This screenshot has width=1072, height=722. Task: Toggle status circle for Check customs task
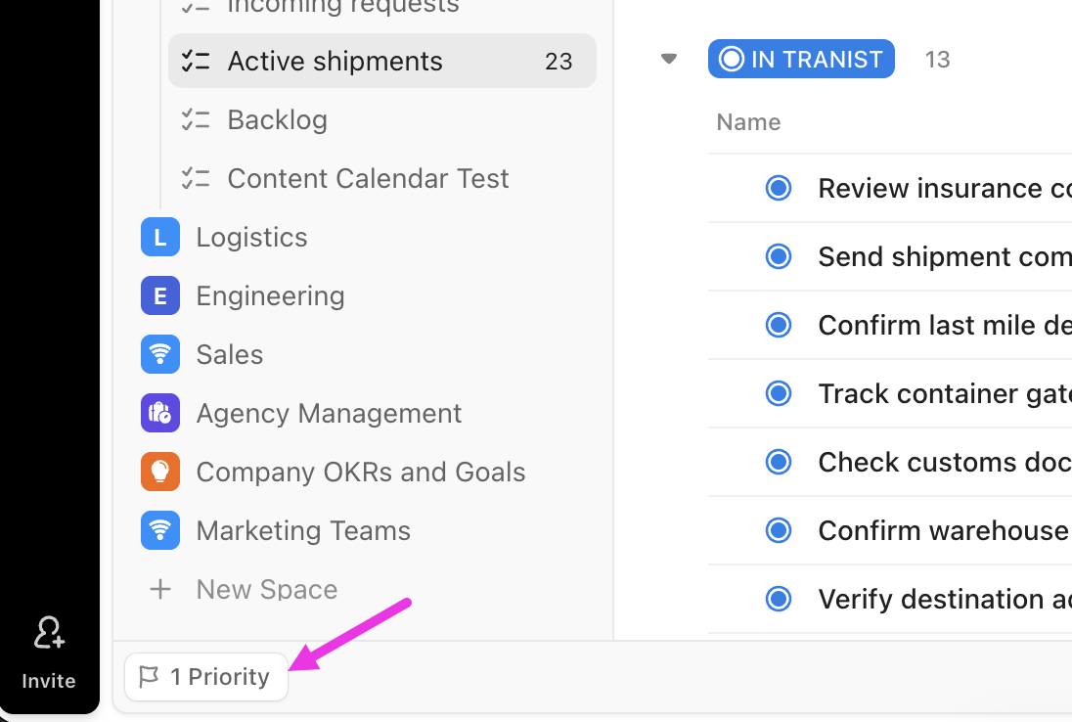[x=778, y=462]
